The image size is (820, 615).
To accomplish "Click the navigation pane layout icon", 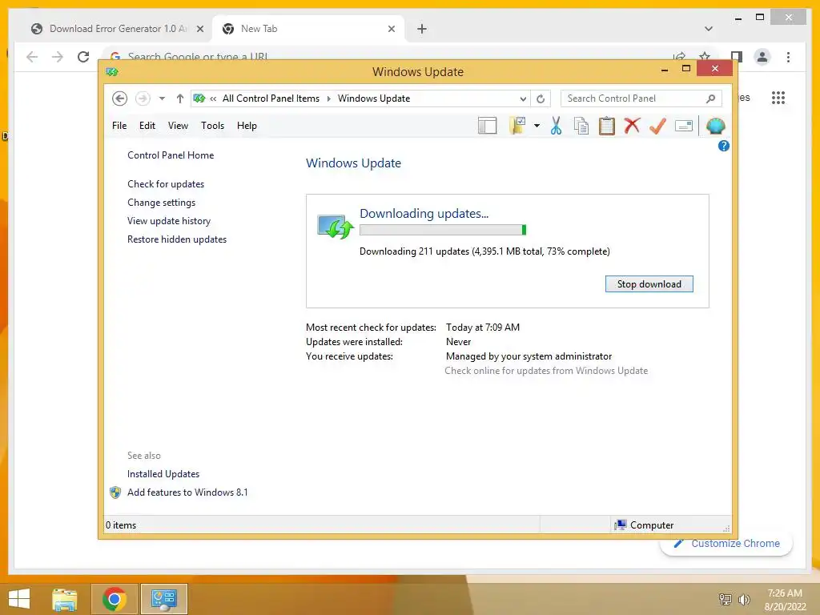I will click(487, 126).
